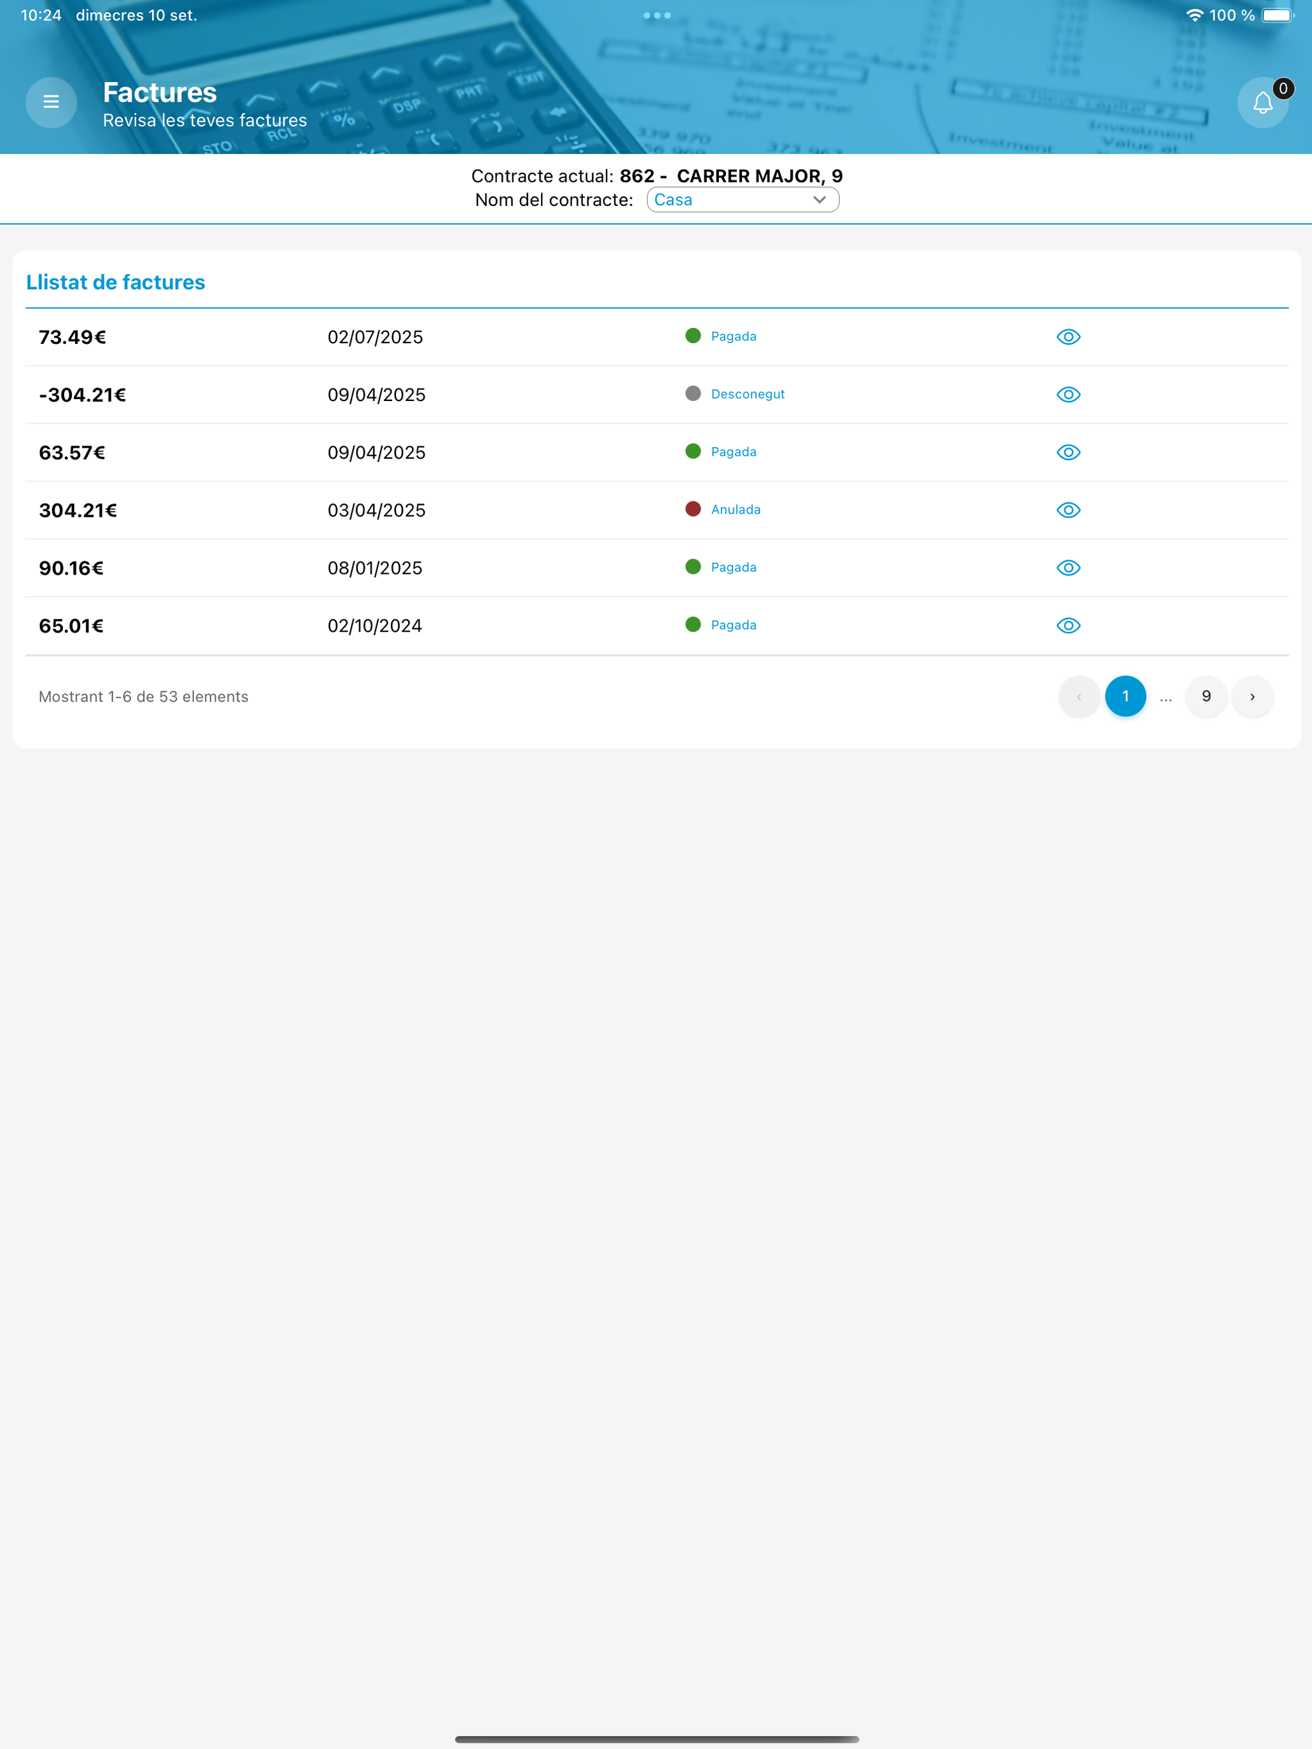Screen dimensions: 1312x1749
Task: View the 65.01€ invoice via eye icon
Action: (1069, 625)
